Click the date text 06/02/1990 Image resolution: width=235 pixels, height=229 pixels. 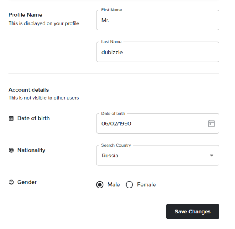[116, 123]
